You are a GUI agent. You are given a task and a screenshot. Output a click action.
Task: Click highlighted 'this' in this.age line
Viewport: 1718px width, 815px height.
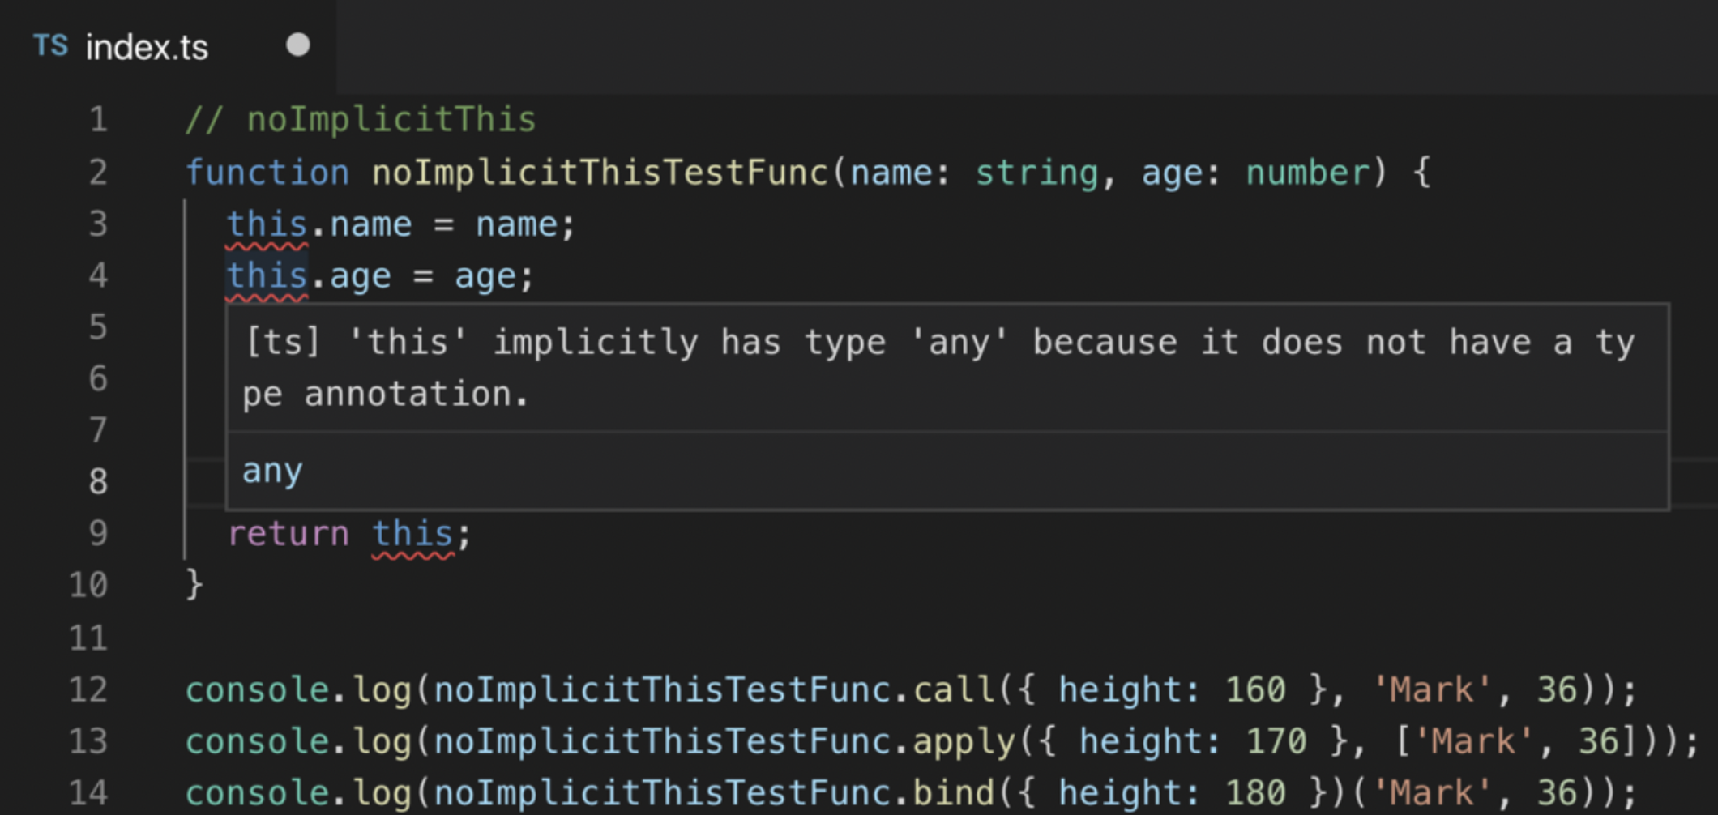click(267, 276)
